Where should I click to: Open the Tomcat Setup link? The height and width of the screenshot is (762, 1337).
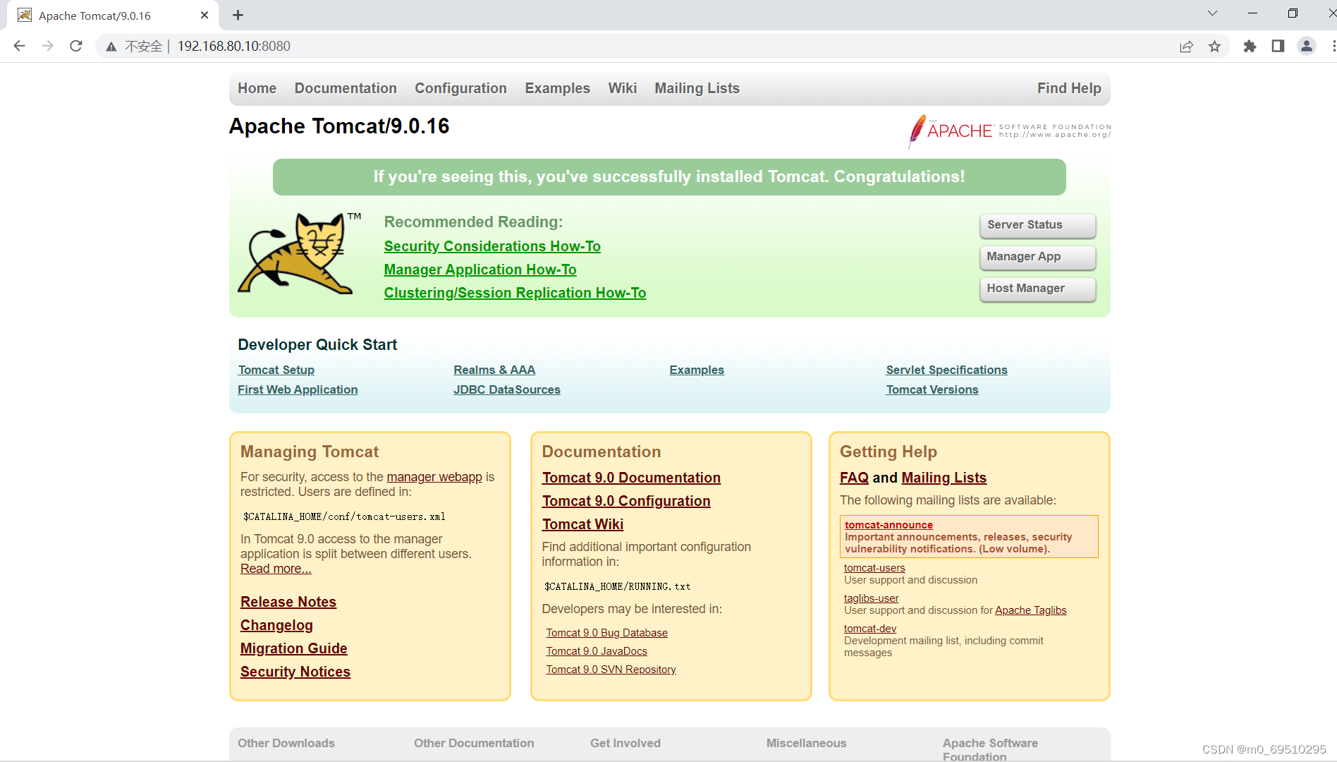[x=276, y=370]
